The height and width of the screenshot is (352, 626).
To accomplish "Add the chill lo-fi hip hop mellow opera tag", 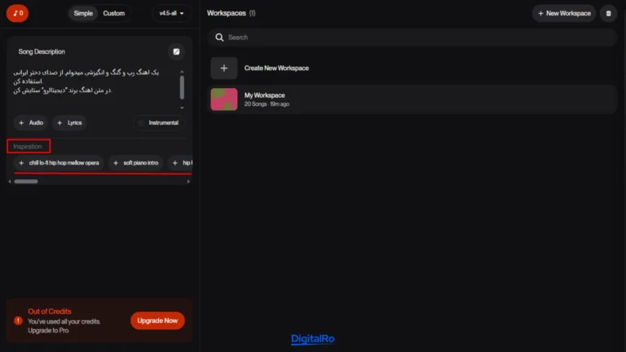I will click(59, 163).
